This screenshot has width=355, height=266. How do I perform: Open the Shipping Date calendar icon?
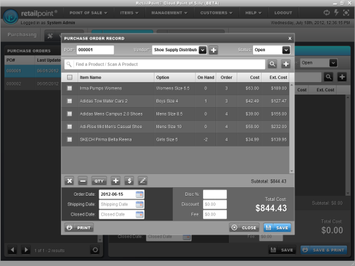(x=139, y=204)
